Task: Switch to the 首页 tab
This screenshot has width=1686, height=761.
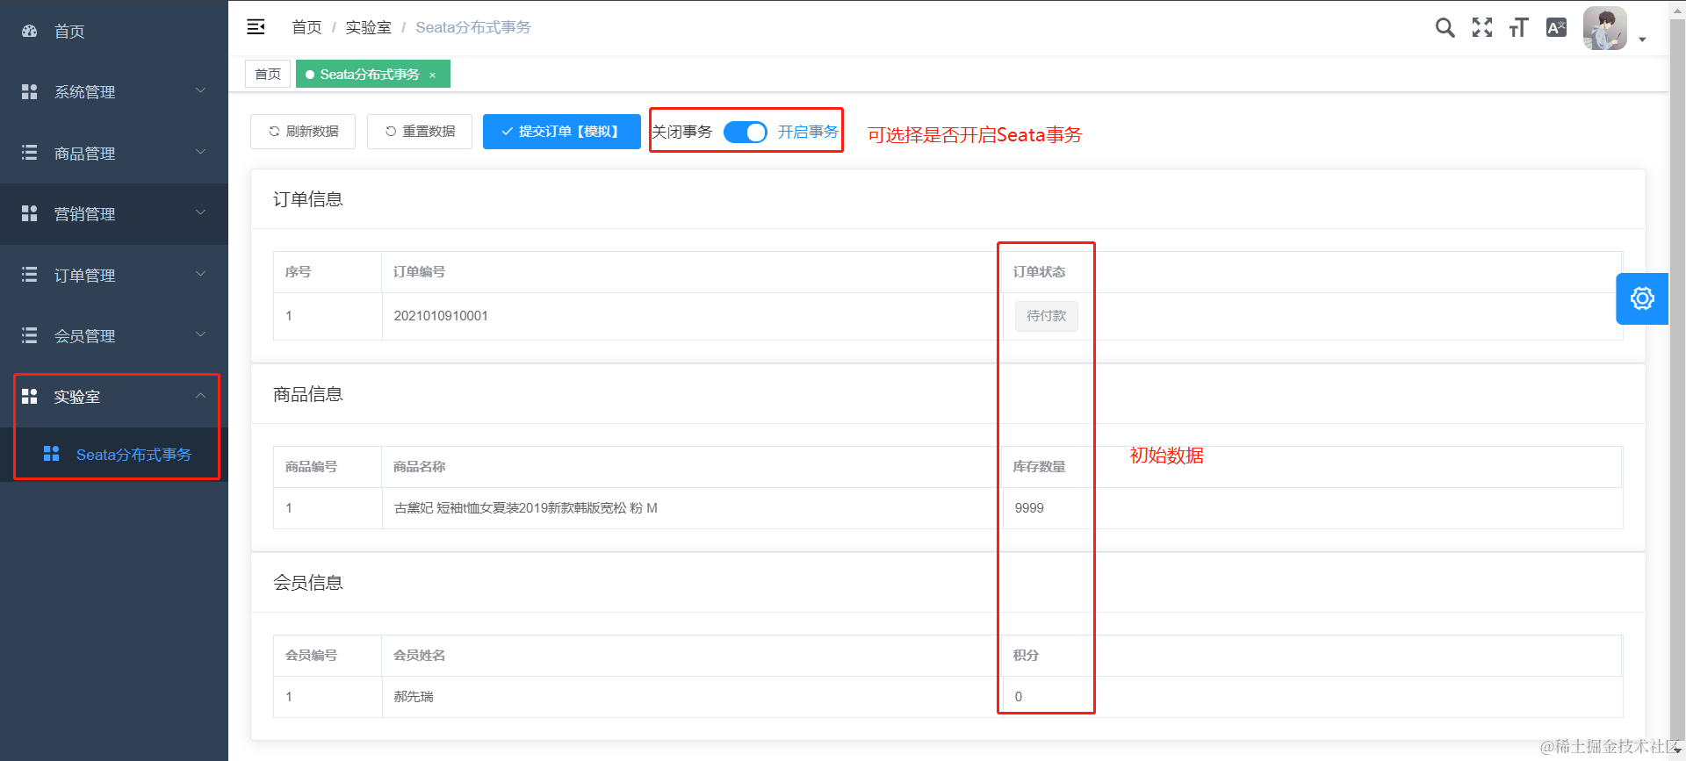Action: pos(268,74)
